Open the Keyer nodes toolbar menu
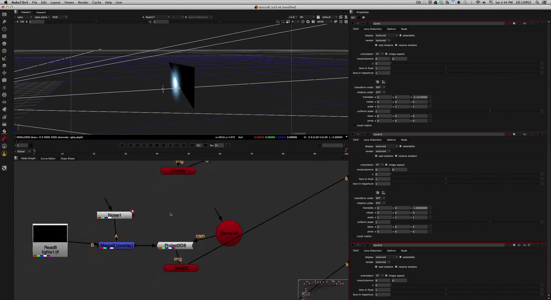Image resolution: width=551 pixels, height=300 pixels. pos(4,58)
